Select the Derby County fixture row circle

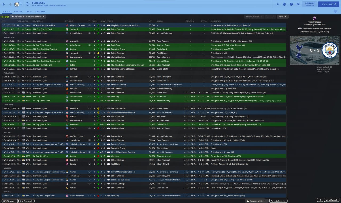point(3,45)
